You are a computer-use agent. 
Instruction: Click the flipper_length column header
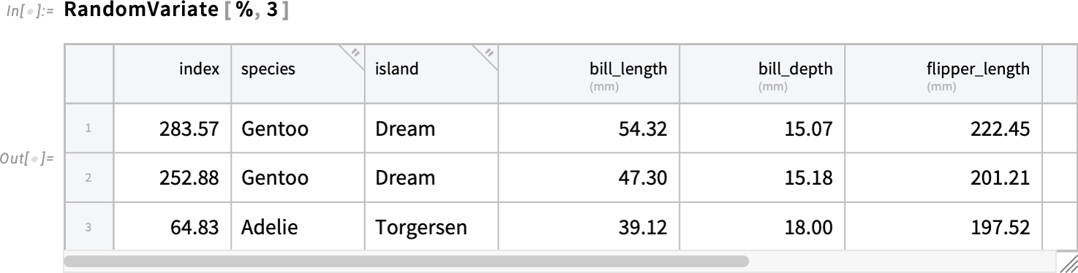pos(942,74)
